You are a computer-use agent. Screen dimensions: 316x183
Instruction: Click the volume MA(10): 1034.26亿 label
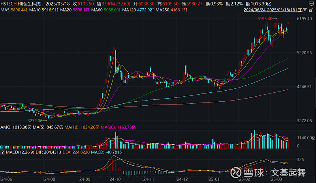(82, 127)
